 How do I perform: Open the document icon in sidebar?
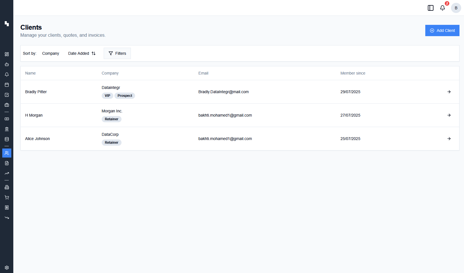pos(7,163)
